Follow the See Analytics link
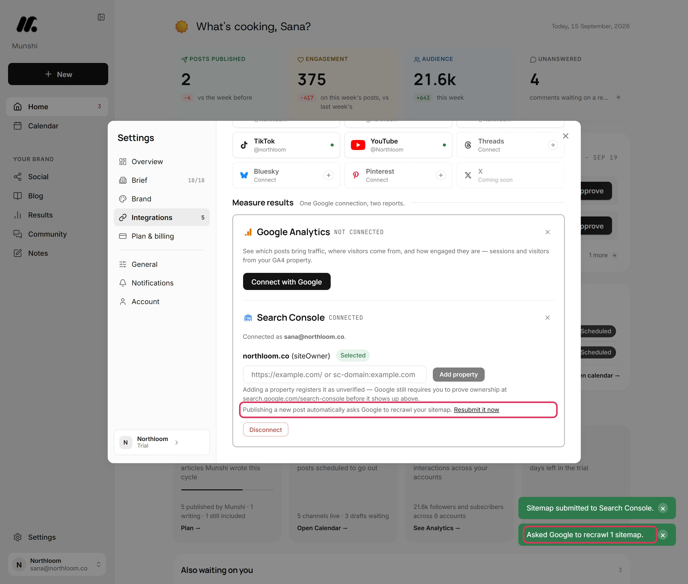Viewport: 688px width, 584px height. tap(437, 528)
